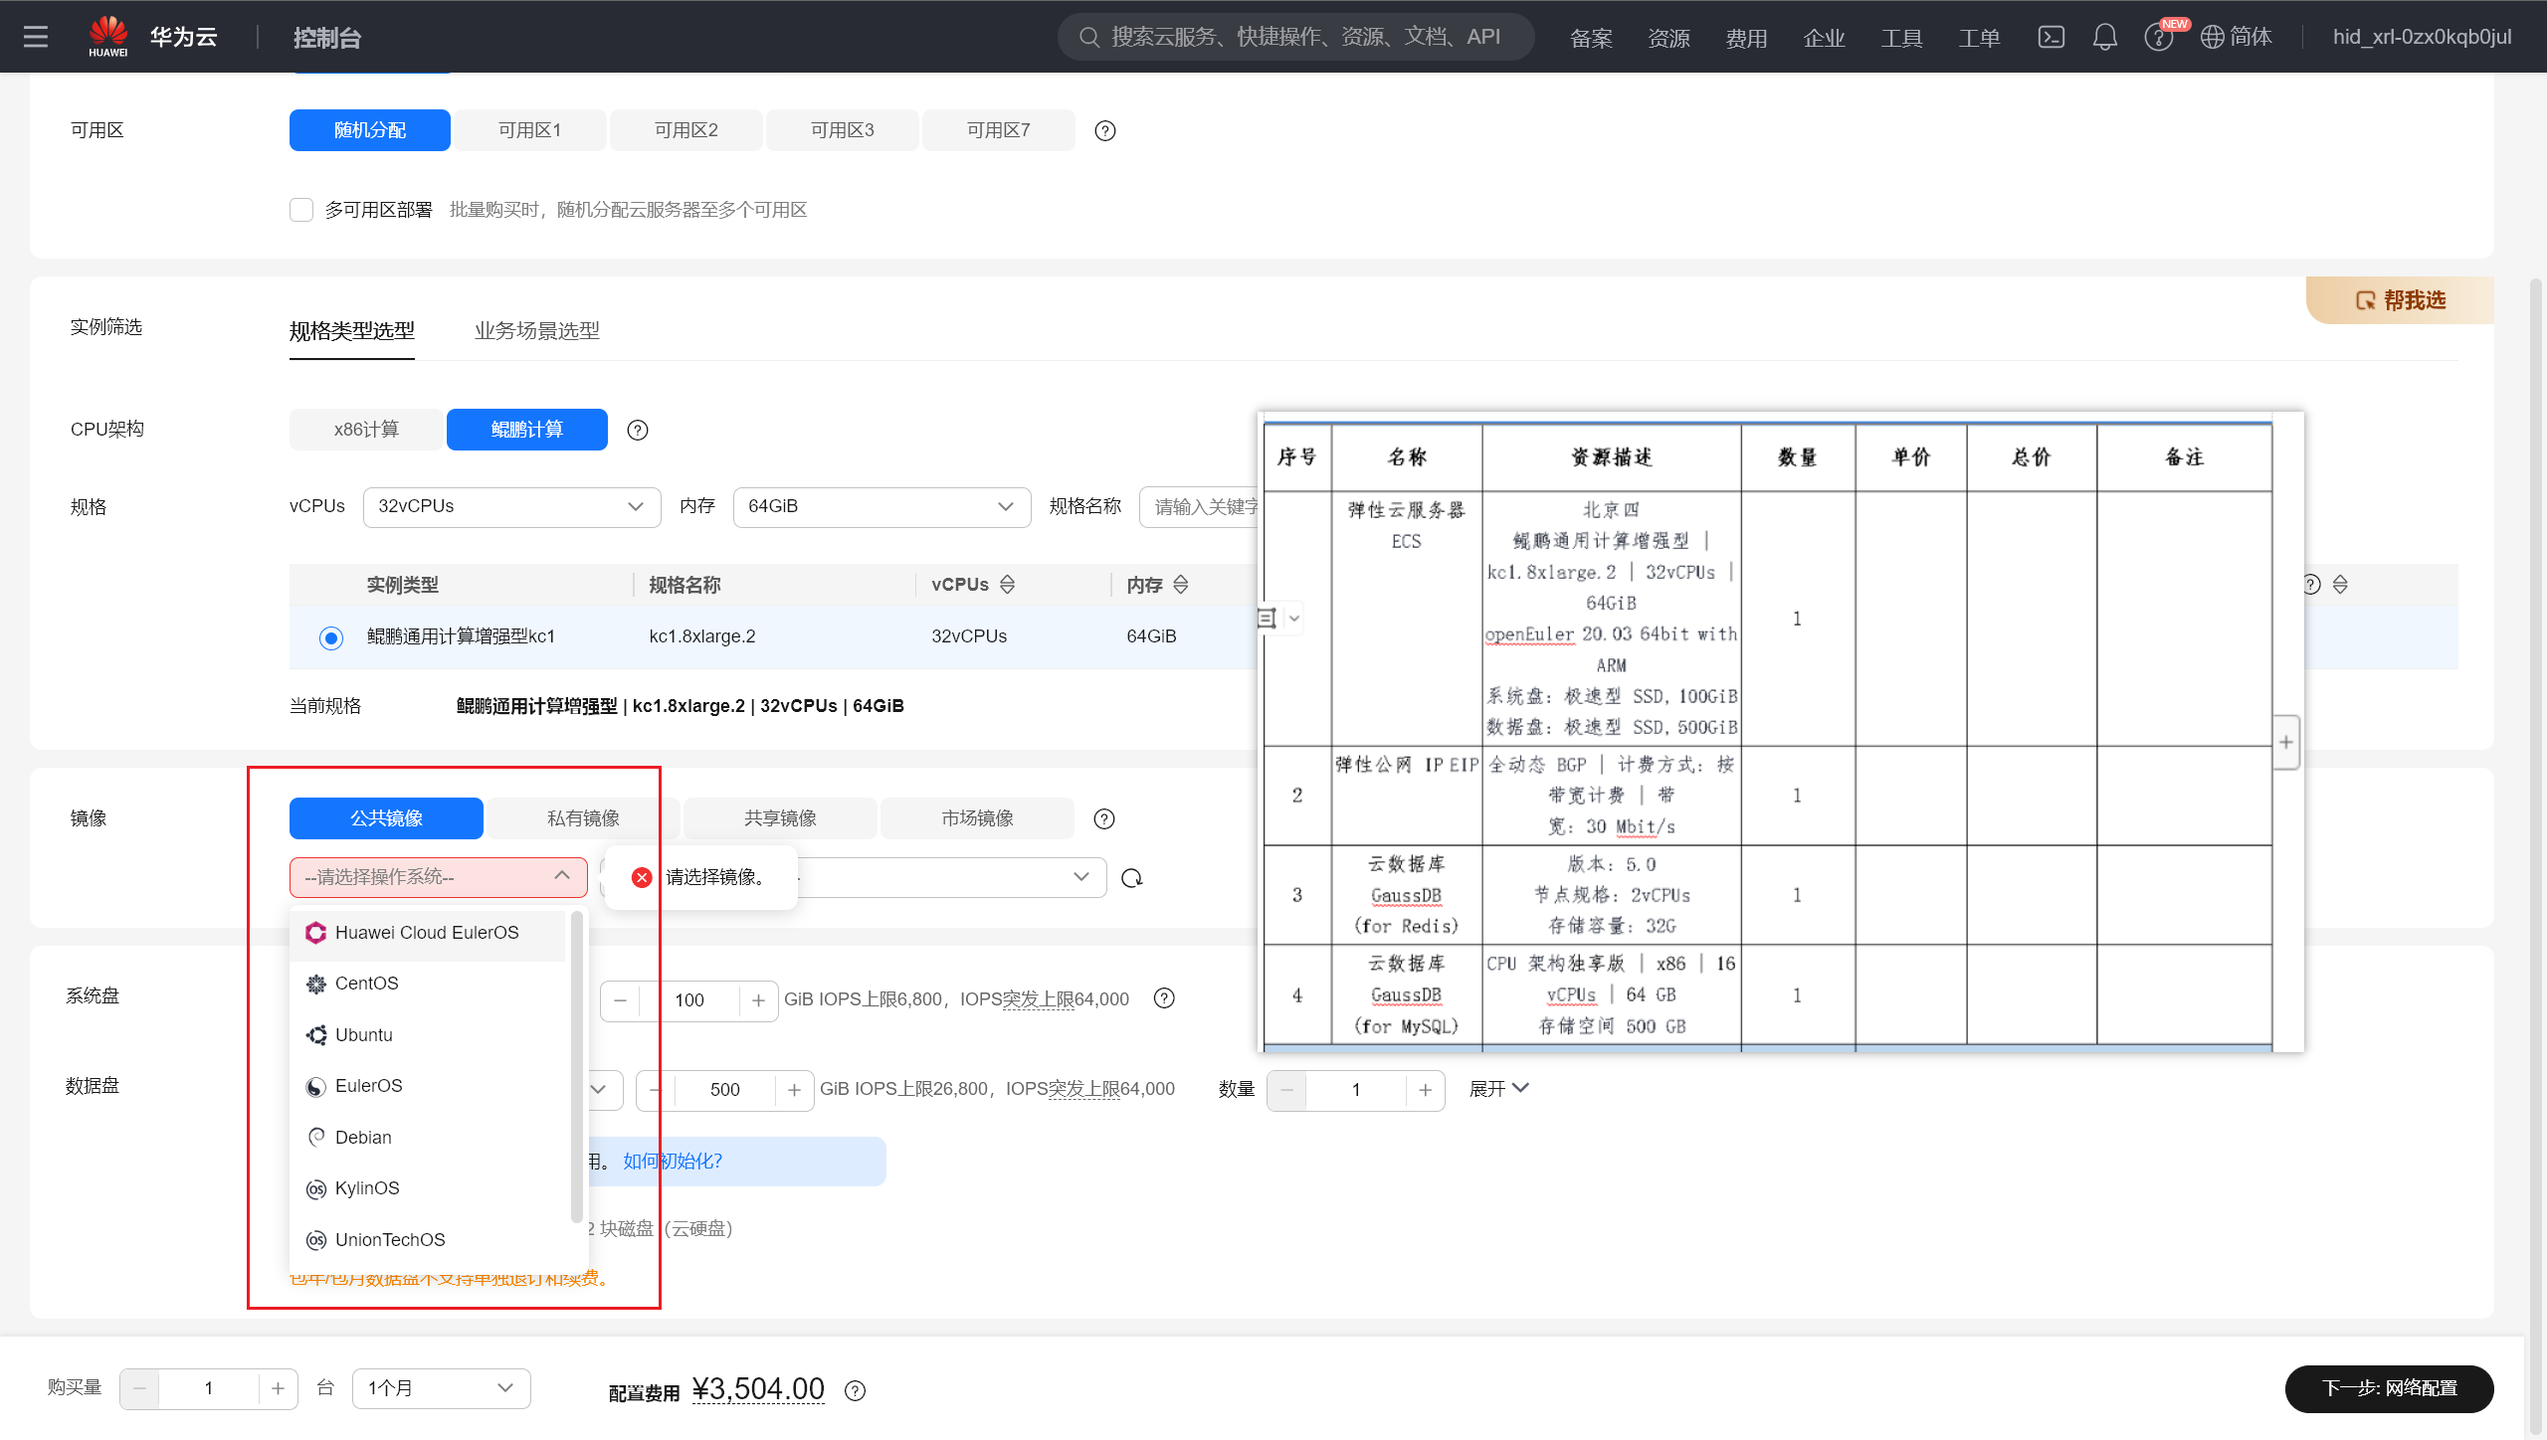Open purchase duration 1 month dropdown
Image resolution: width=2547 pixels, height=1440 pixels.
[x=441, y=1388]
